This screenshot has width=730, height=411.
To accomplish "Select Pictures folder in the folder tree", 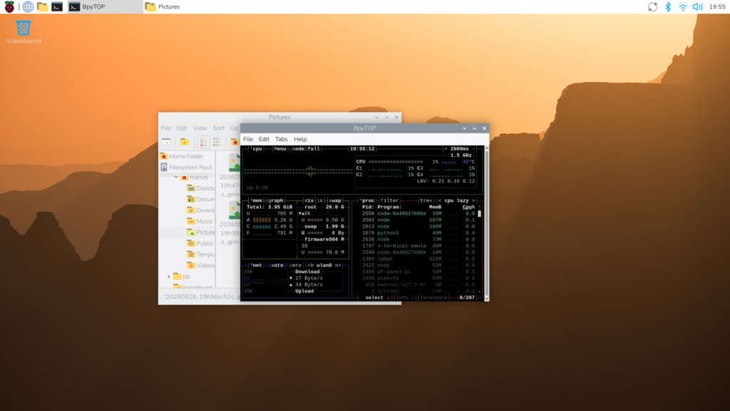I will click(200, 232).
